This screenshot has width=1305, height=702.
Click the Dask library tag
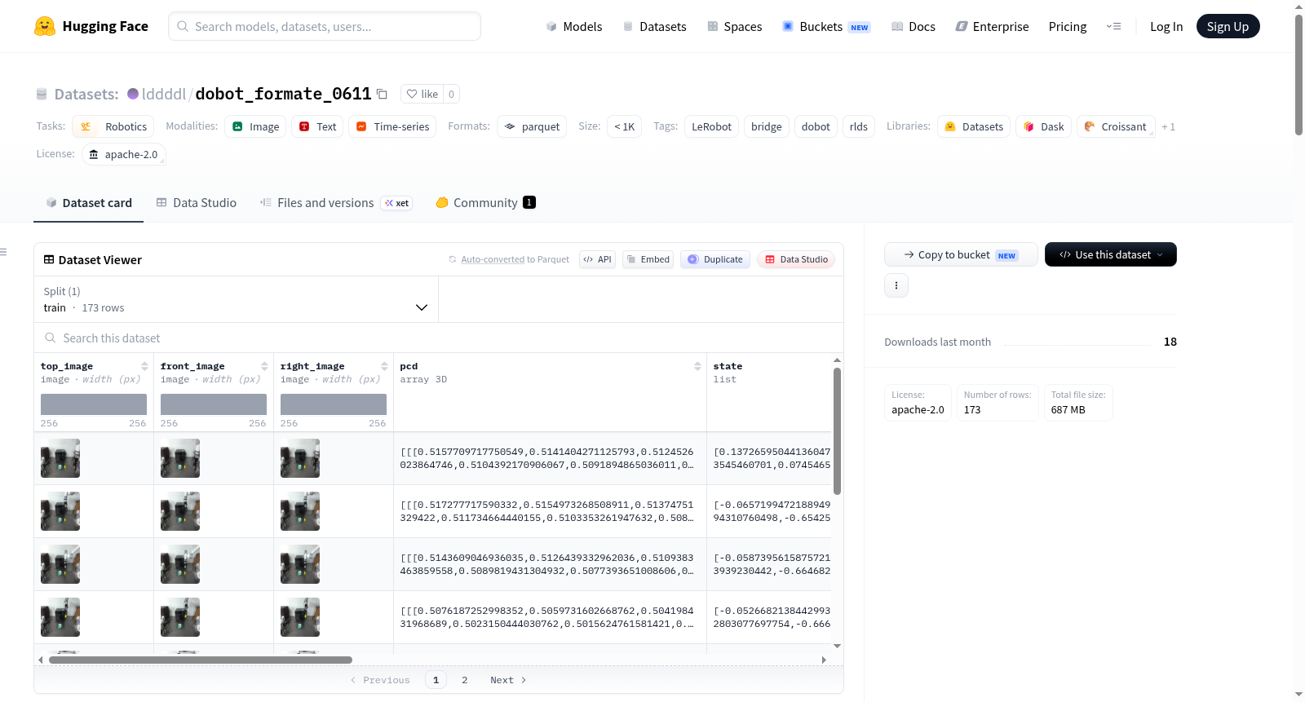point(1043,126)
